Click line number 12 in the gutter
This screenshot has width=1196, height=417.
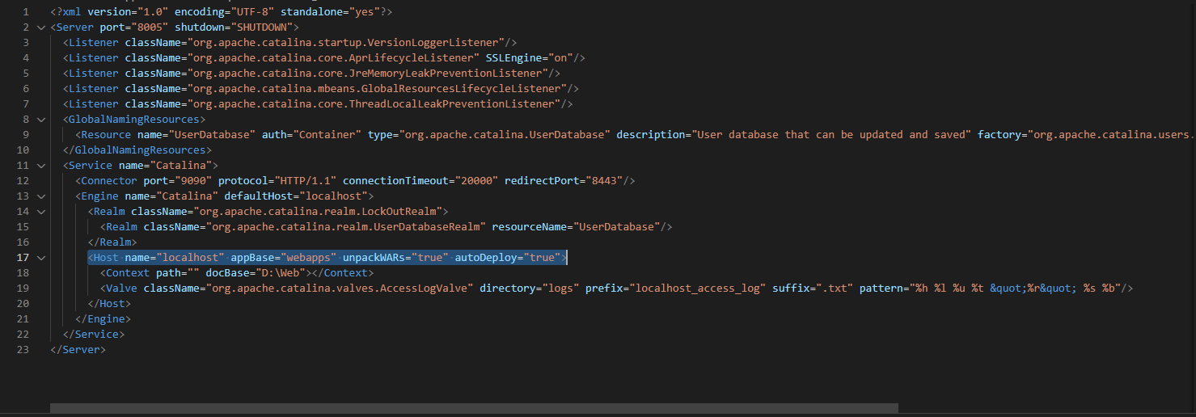(23, 180)
